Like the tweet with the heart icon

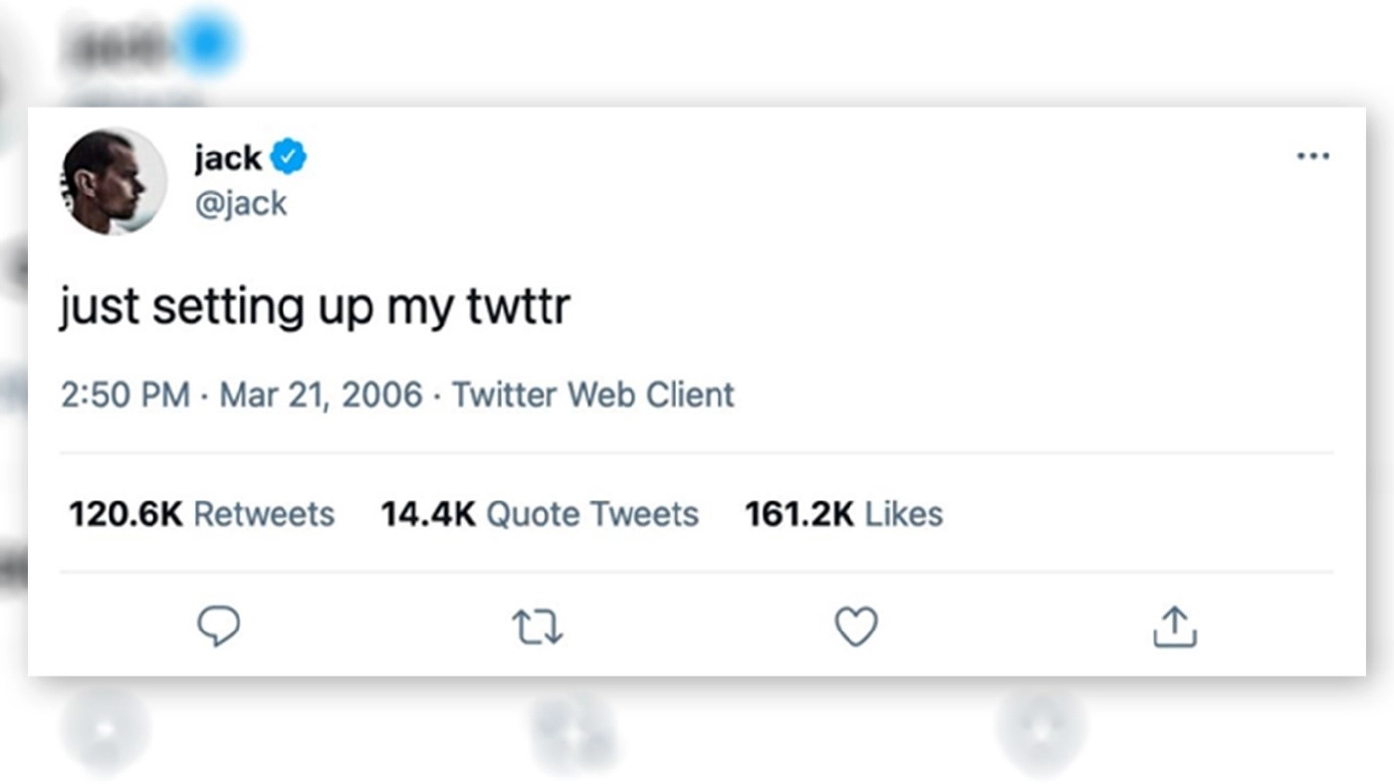[x=855, y=628]
